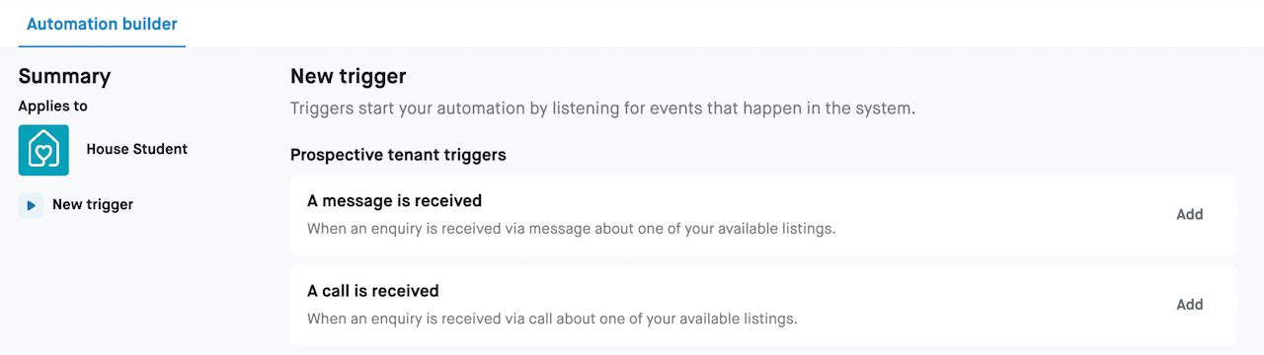Click the call enquiry description text
Image resolution: width=1264 pixels, height=355 pixels.
[x=552, y=319]
